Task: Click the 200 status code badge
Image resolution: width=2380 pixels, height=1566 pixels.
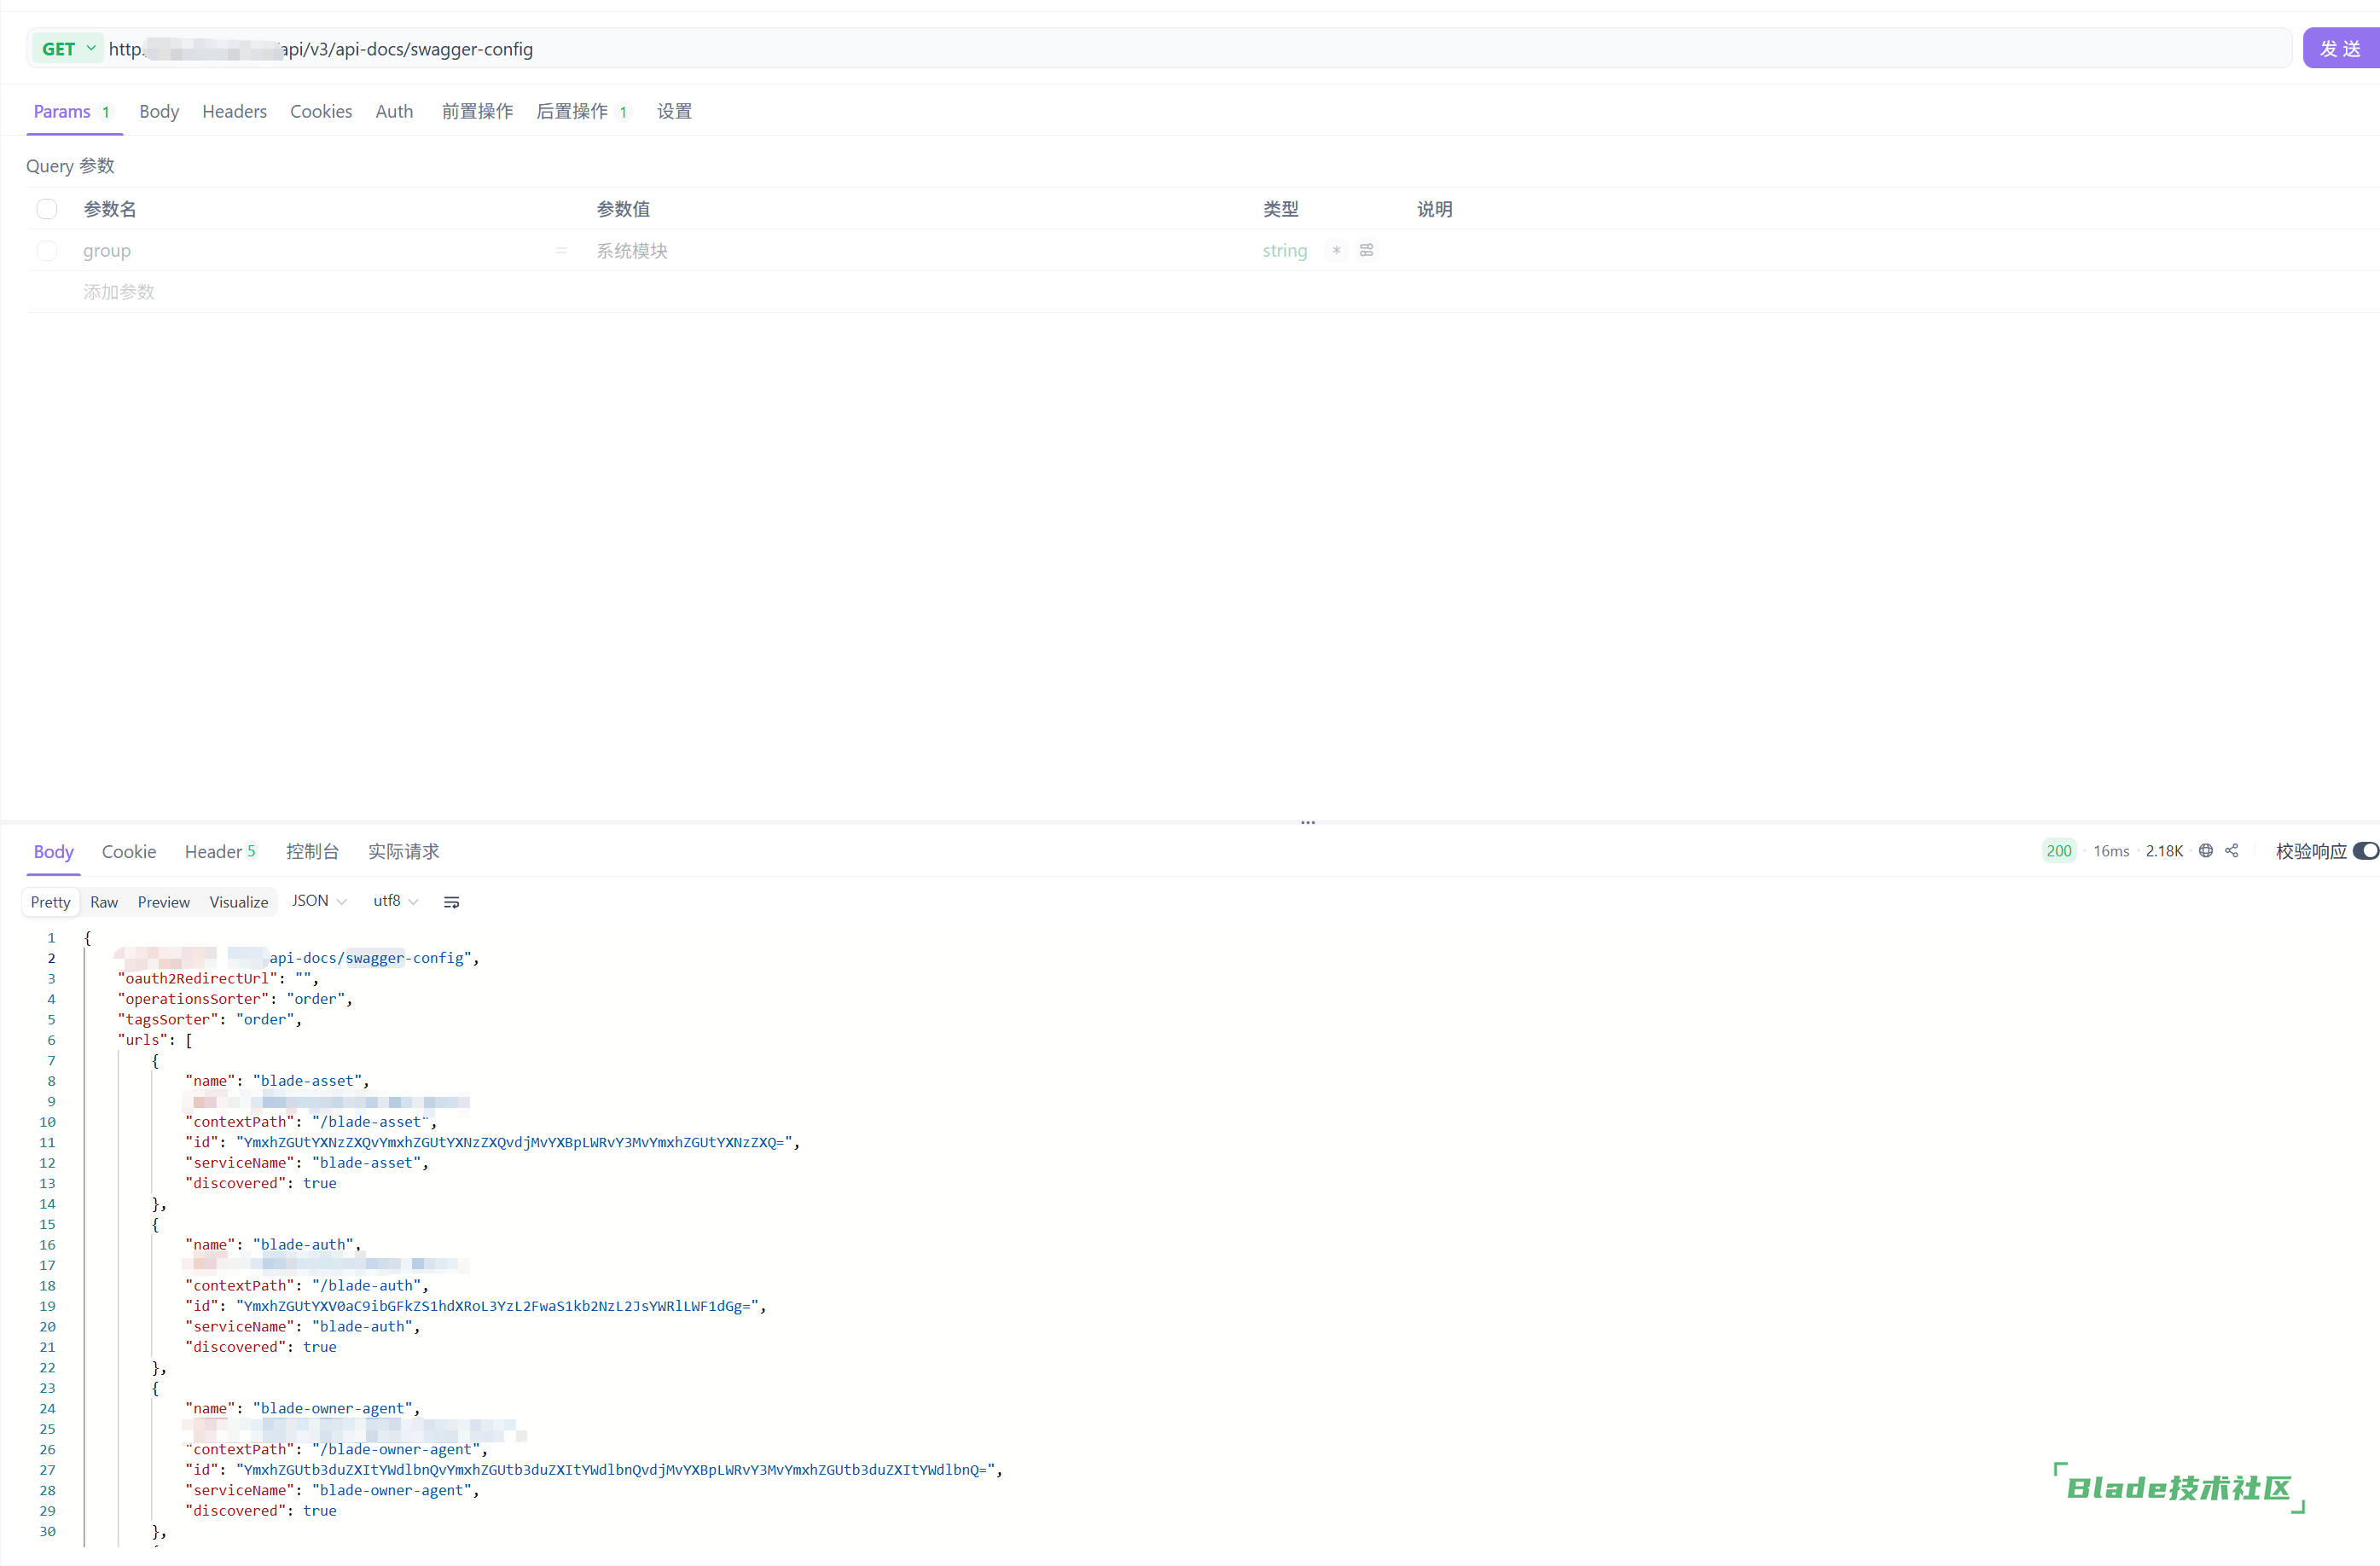Action: 2058,850
